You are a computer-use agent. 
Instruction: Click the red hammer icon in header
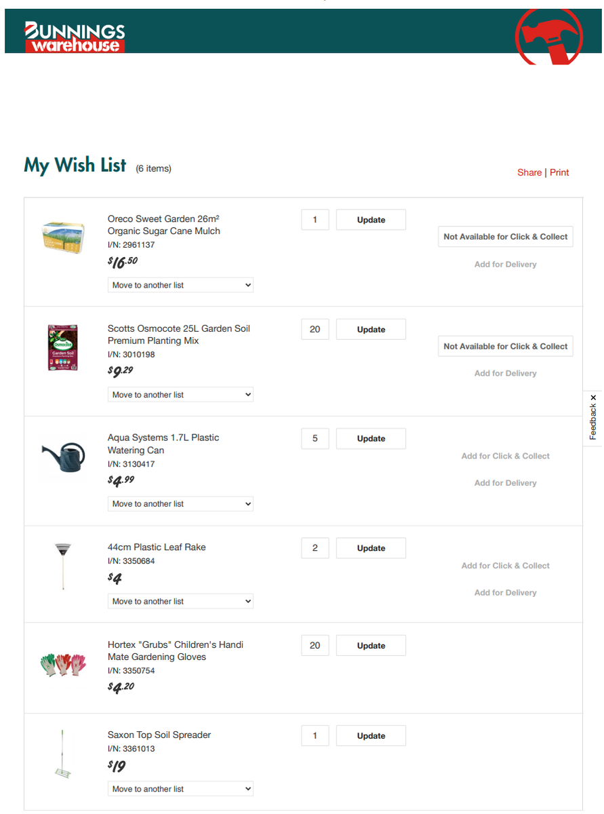click(548, 37)
